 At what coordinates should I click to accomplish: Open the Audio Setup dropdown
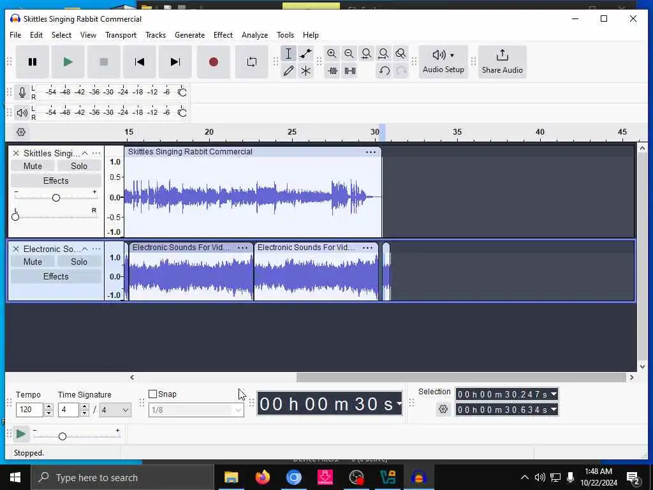[x=443, y=62]
